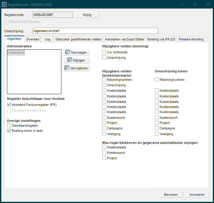The height and width of the screenshot is (203, 214).
Task: Toggle the Web Archief Register checkbox
Action: tap(6, 22)
